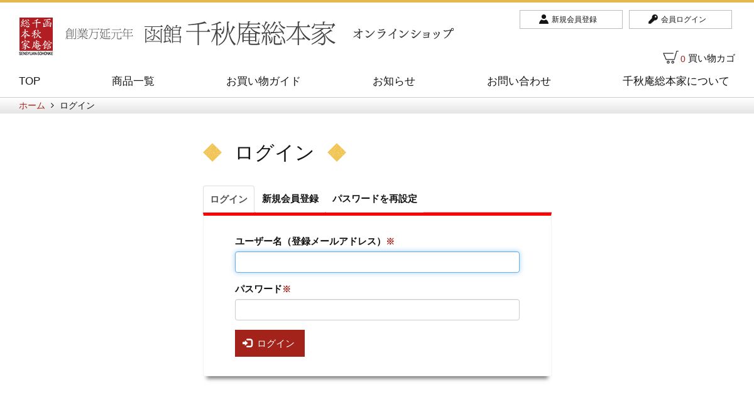Switch to パスワードを再設定 tab
754x395 pixels.
tap(374, 199)
